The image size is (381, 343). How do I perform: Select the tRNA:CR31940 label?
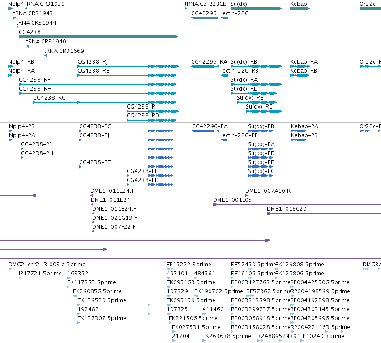[46, 41]
